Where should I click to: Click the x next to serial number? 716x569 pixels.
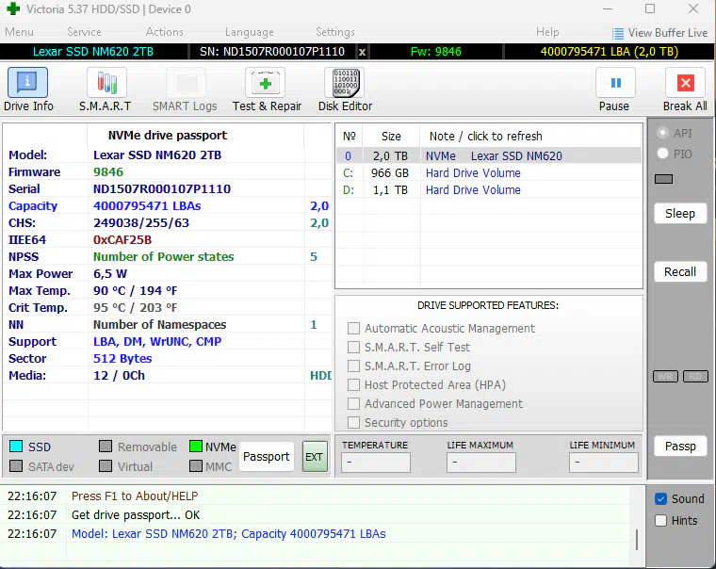(362, 52)
